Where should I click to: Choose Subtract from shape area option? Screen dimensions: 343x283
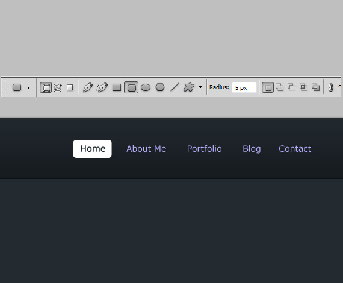pos(291,87)
